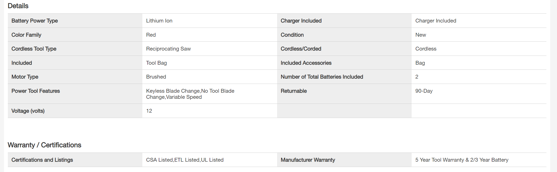Select the Tool Bag value
The width and height of the screenshot is (557, 172).
click(156, 63)
